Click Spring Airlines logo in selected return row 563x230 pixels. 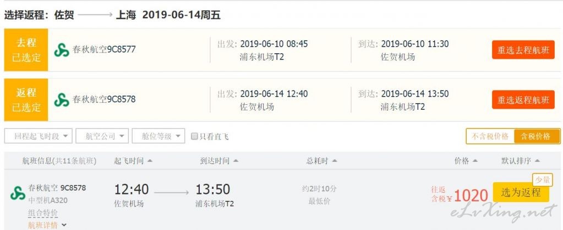point(62,99)
